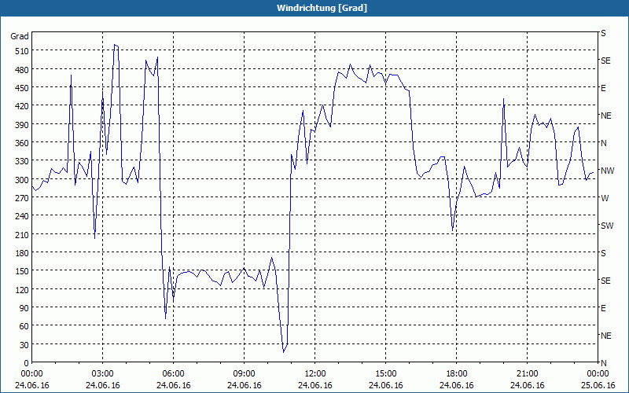Select the 24.06.16 date under 03:00
The image size is (629, 393).
103,385
